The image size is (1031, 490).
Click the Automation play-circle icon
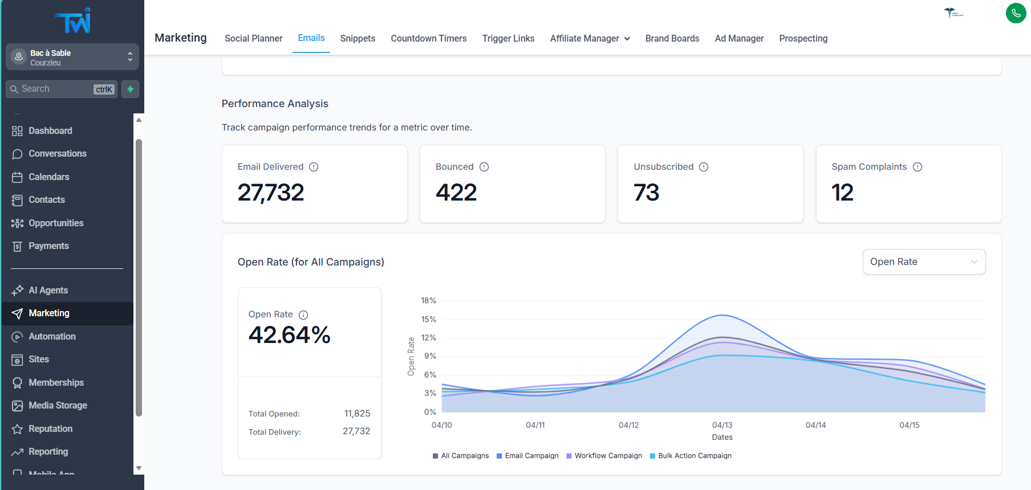click(17, 337)
